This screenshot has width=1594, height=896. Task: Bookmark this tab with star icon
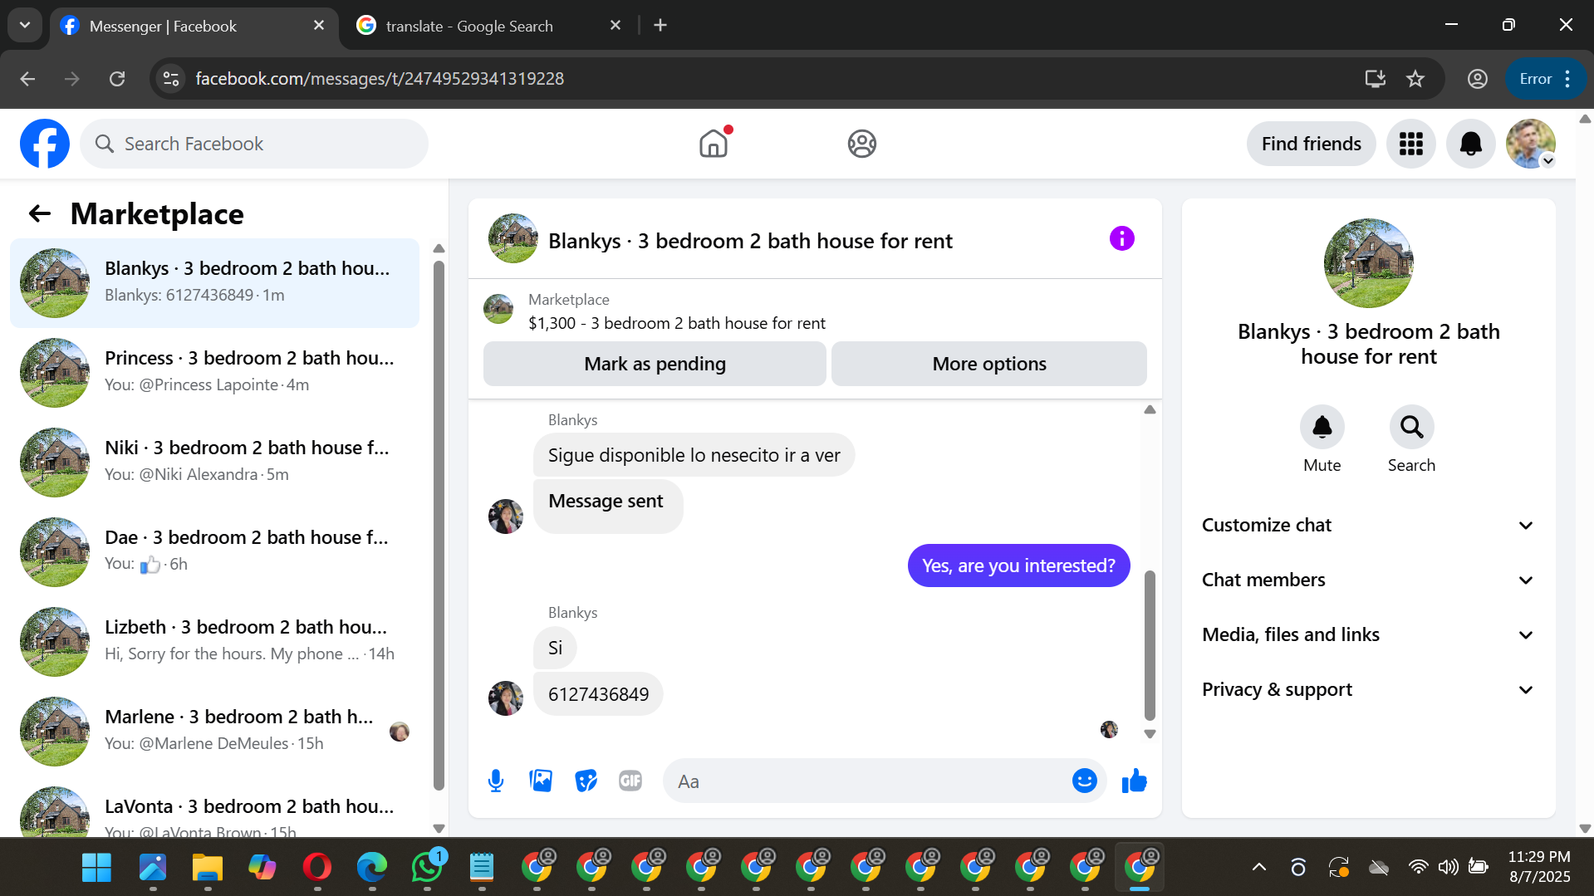pos(1415,79)
